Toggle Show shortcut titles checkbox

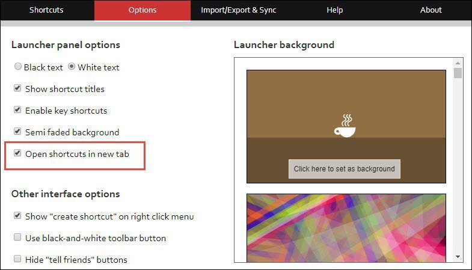click(x=17, y=88)
